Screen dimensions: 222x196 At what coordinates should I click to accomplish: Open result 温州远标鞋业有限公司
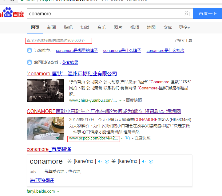coord(72,73)
